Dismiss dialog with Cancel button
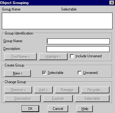The height and width of the screenshot is (113, 115). pos(58,109)
